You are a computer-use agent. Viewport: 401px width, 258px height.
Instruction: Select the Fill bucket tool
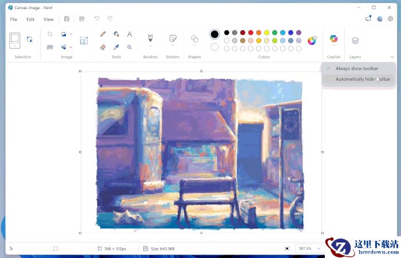coord(116,34)
